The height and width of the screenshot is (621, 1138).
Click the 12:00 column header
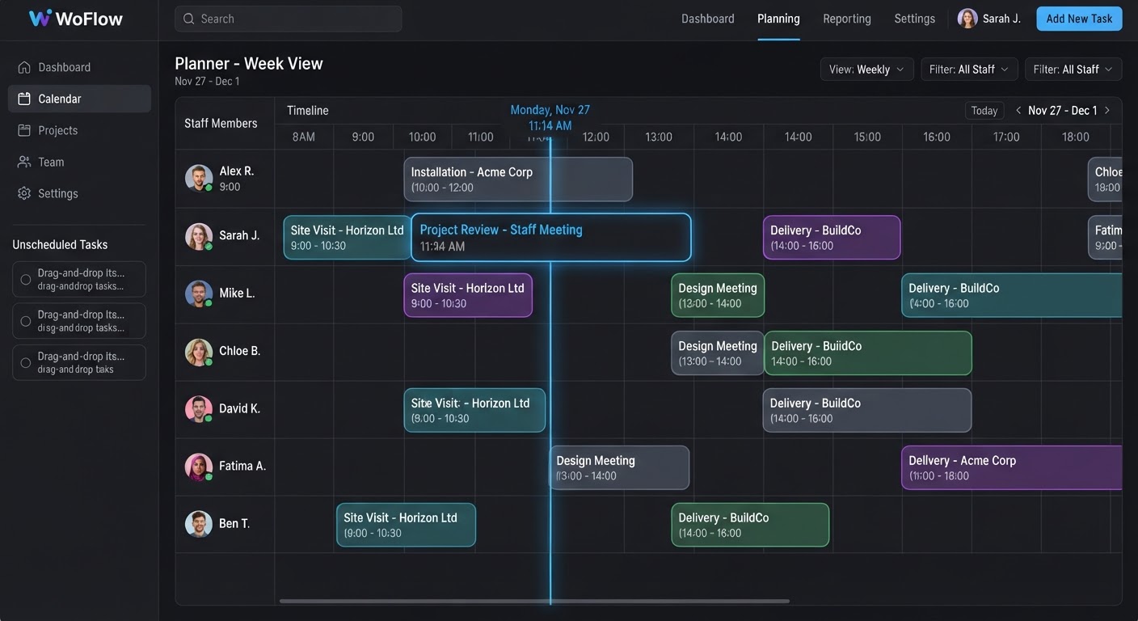(x=596, y=137)
